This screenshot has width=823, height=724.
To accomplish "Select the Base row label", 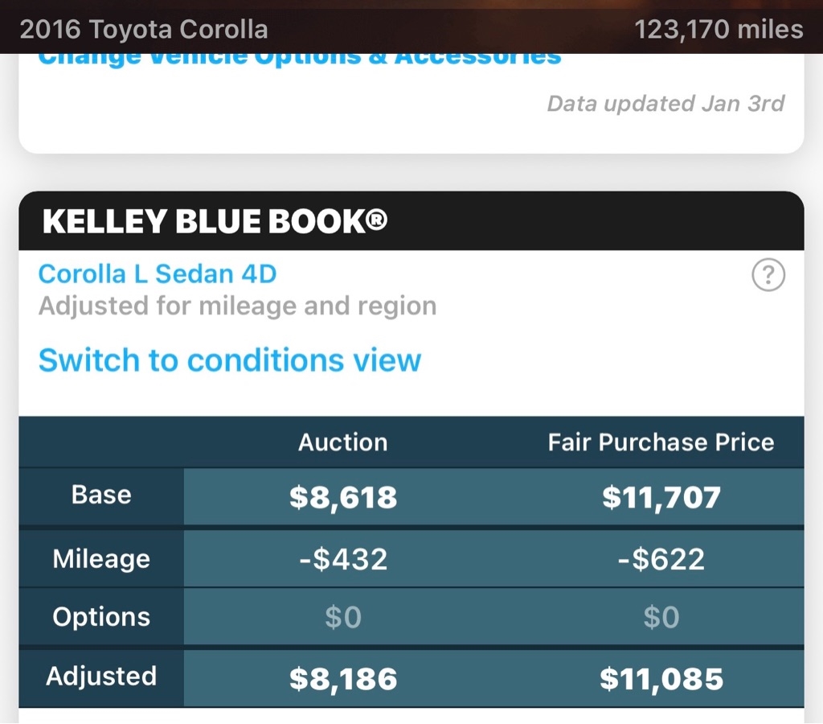I will pyautogui.click(x=101, y=495).
